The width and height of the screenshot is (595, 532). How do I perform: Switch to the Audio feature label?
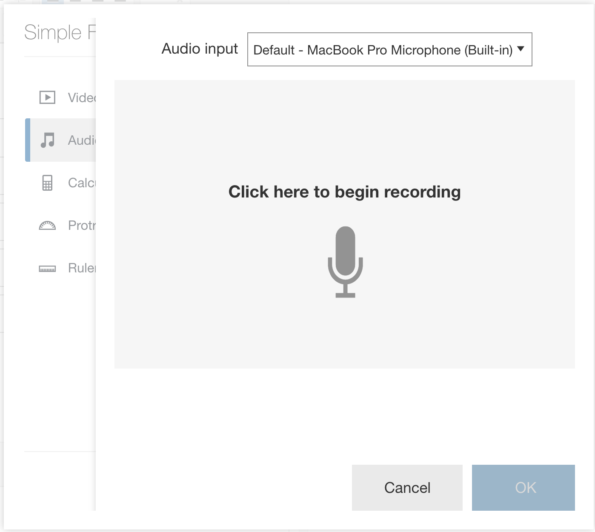coord(82,140)
